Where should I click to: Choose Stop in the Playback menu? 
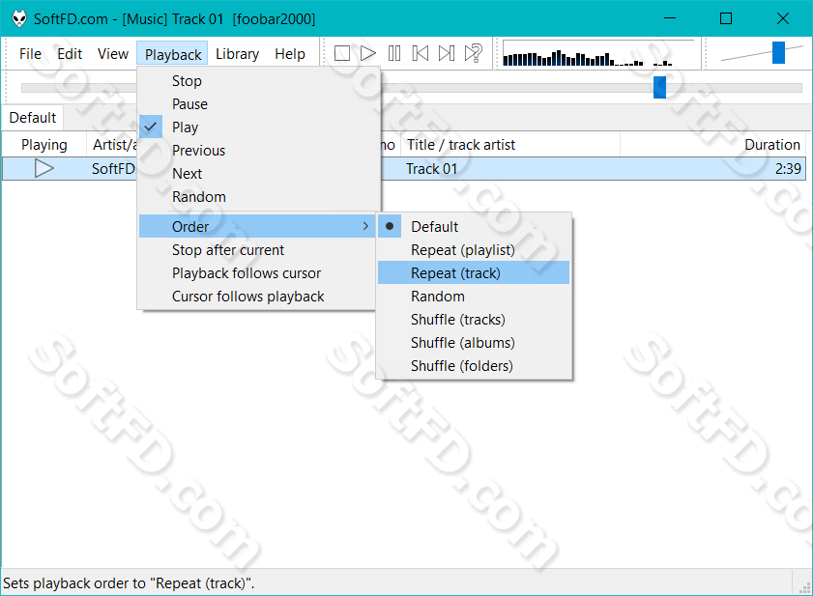point(259,81)
